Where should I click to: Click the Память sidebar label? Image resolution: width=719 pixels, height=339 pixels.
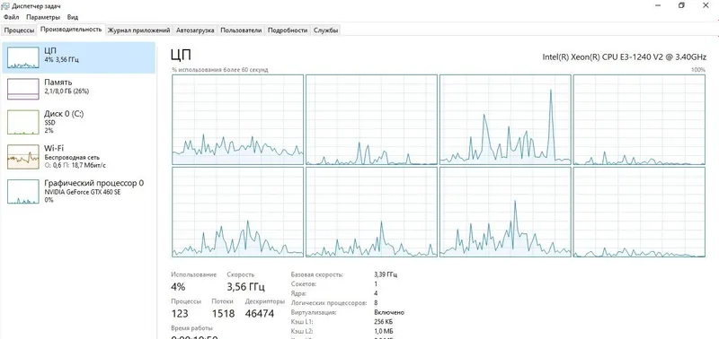point(58,83)
